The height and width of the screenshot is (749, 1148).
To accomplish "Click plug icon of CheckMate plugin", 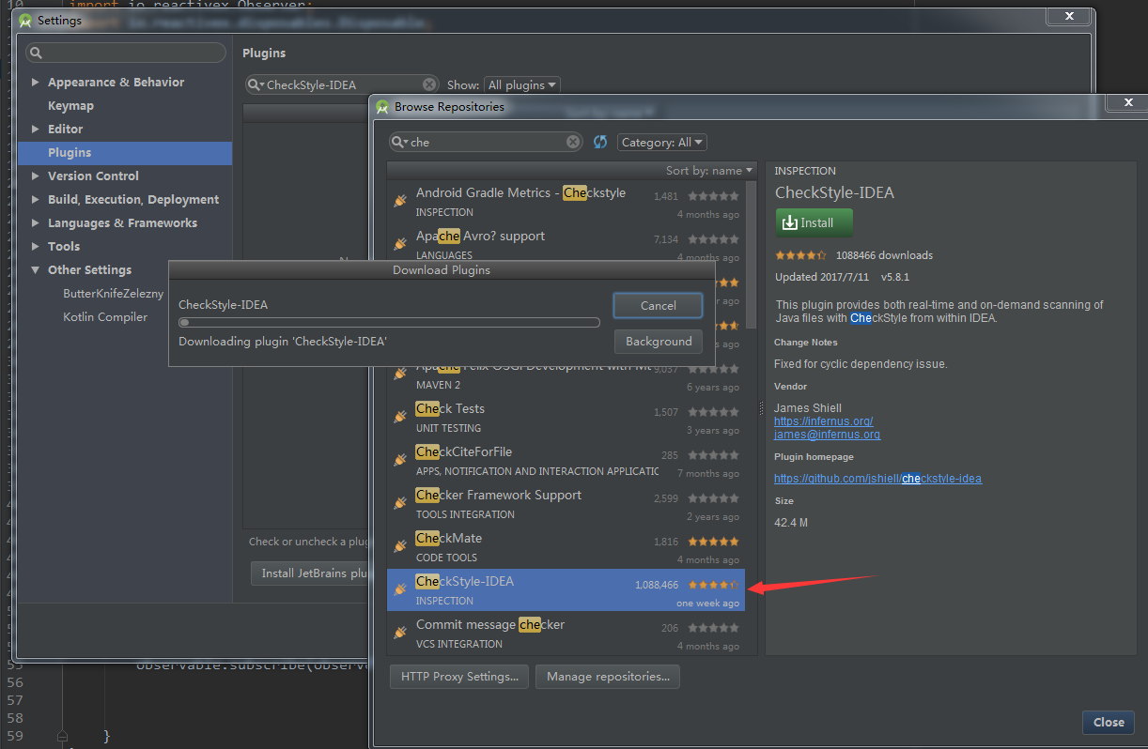I will pyautogui.click(x=400, y=546).
